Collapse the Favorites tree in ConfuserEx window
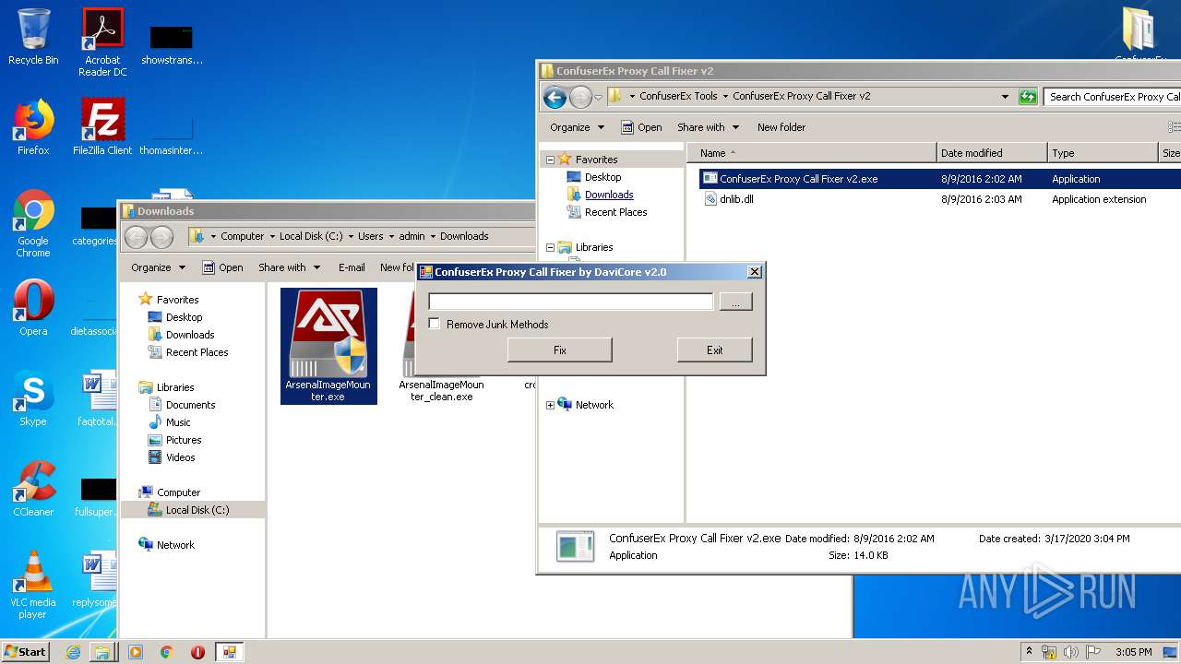Viewport: 1181px width, 664px height. 550,160
